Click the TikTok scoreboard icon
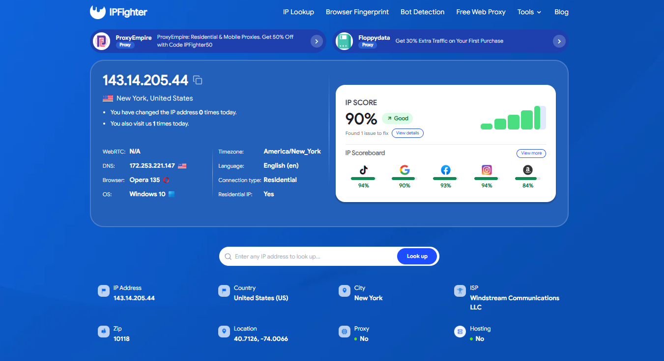Viewport: 664px width, 361px height. [x=363, y=170]
